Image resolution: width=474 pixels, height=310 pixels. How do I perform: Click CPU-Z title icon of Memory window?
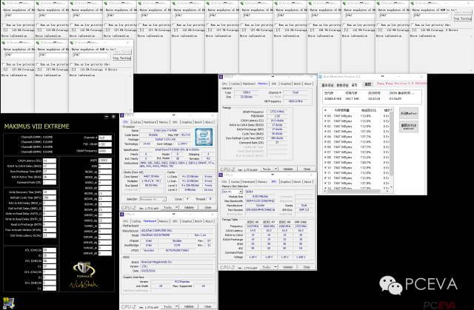(x=221, y=75)
